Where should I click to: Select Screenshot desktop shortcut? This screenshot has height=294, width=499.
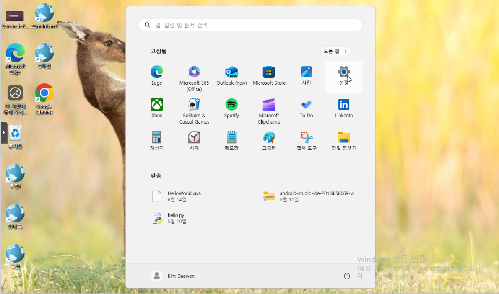pyautogui.click(x=15, y=19)
